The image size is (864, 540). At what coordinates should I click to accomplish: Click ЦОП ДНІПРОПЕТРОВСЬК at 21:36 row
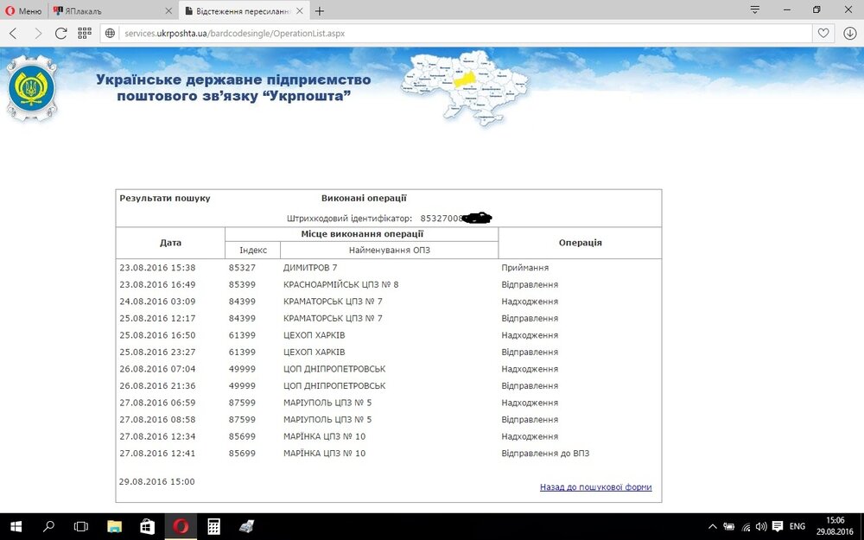click(334, 385)
